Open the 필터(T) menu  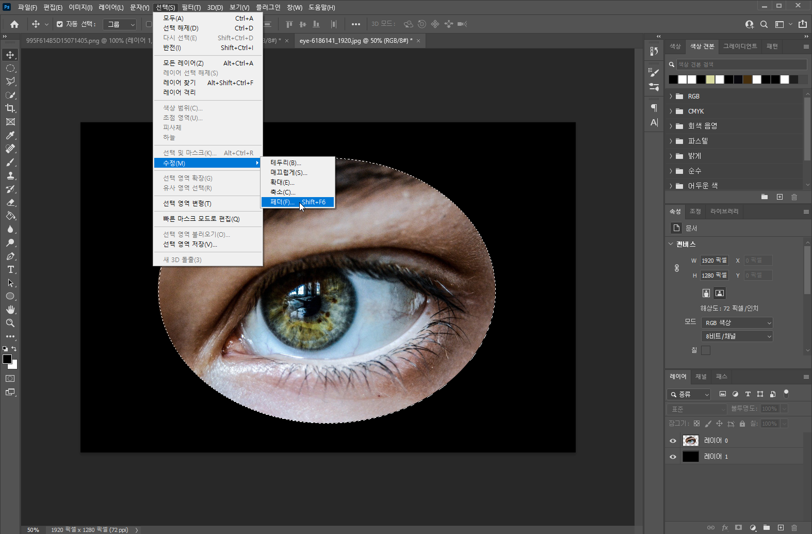point(191,7)
